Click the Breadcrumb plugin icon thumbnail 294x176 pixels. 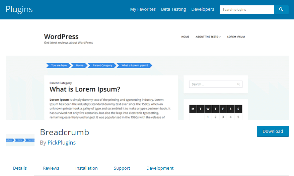click(20, 140)
